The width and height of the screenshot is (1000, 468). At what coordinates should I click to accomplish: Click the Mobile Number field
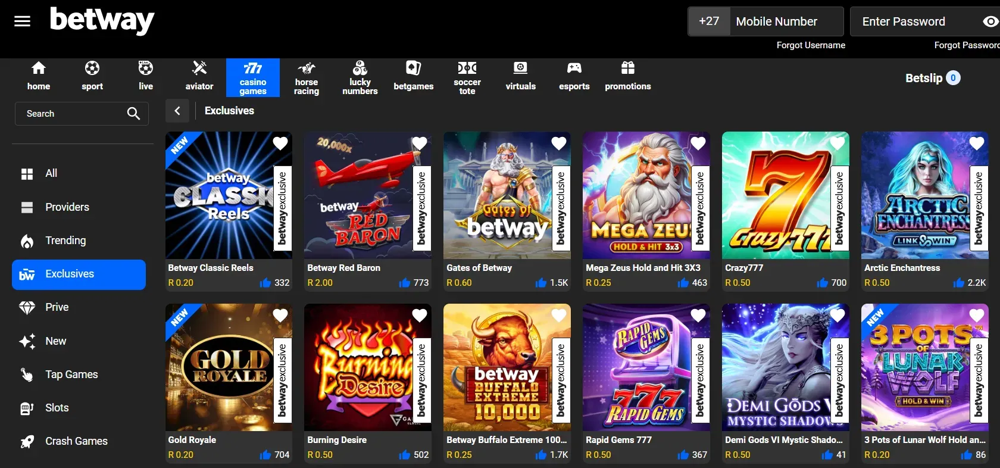click(786, 21)
